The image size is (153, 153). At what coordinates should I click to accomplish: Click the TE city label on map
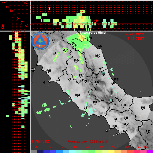coord(103,73)
